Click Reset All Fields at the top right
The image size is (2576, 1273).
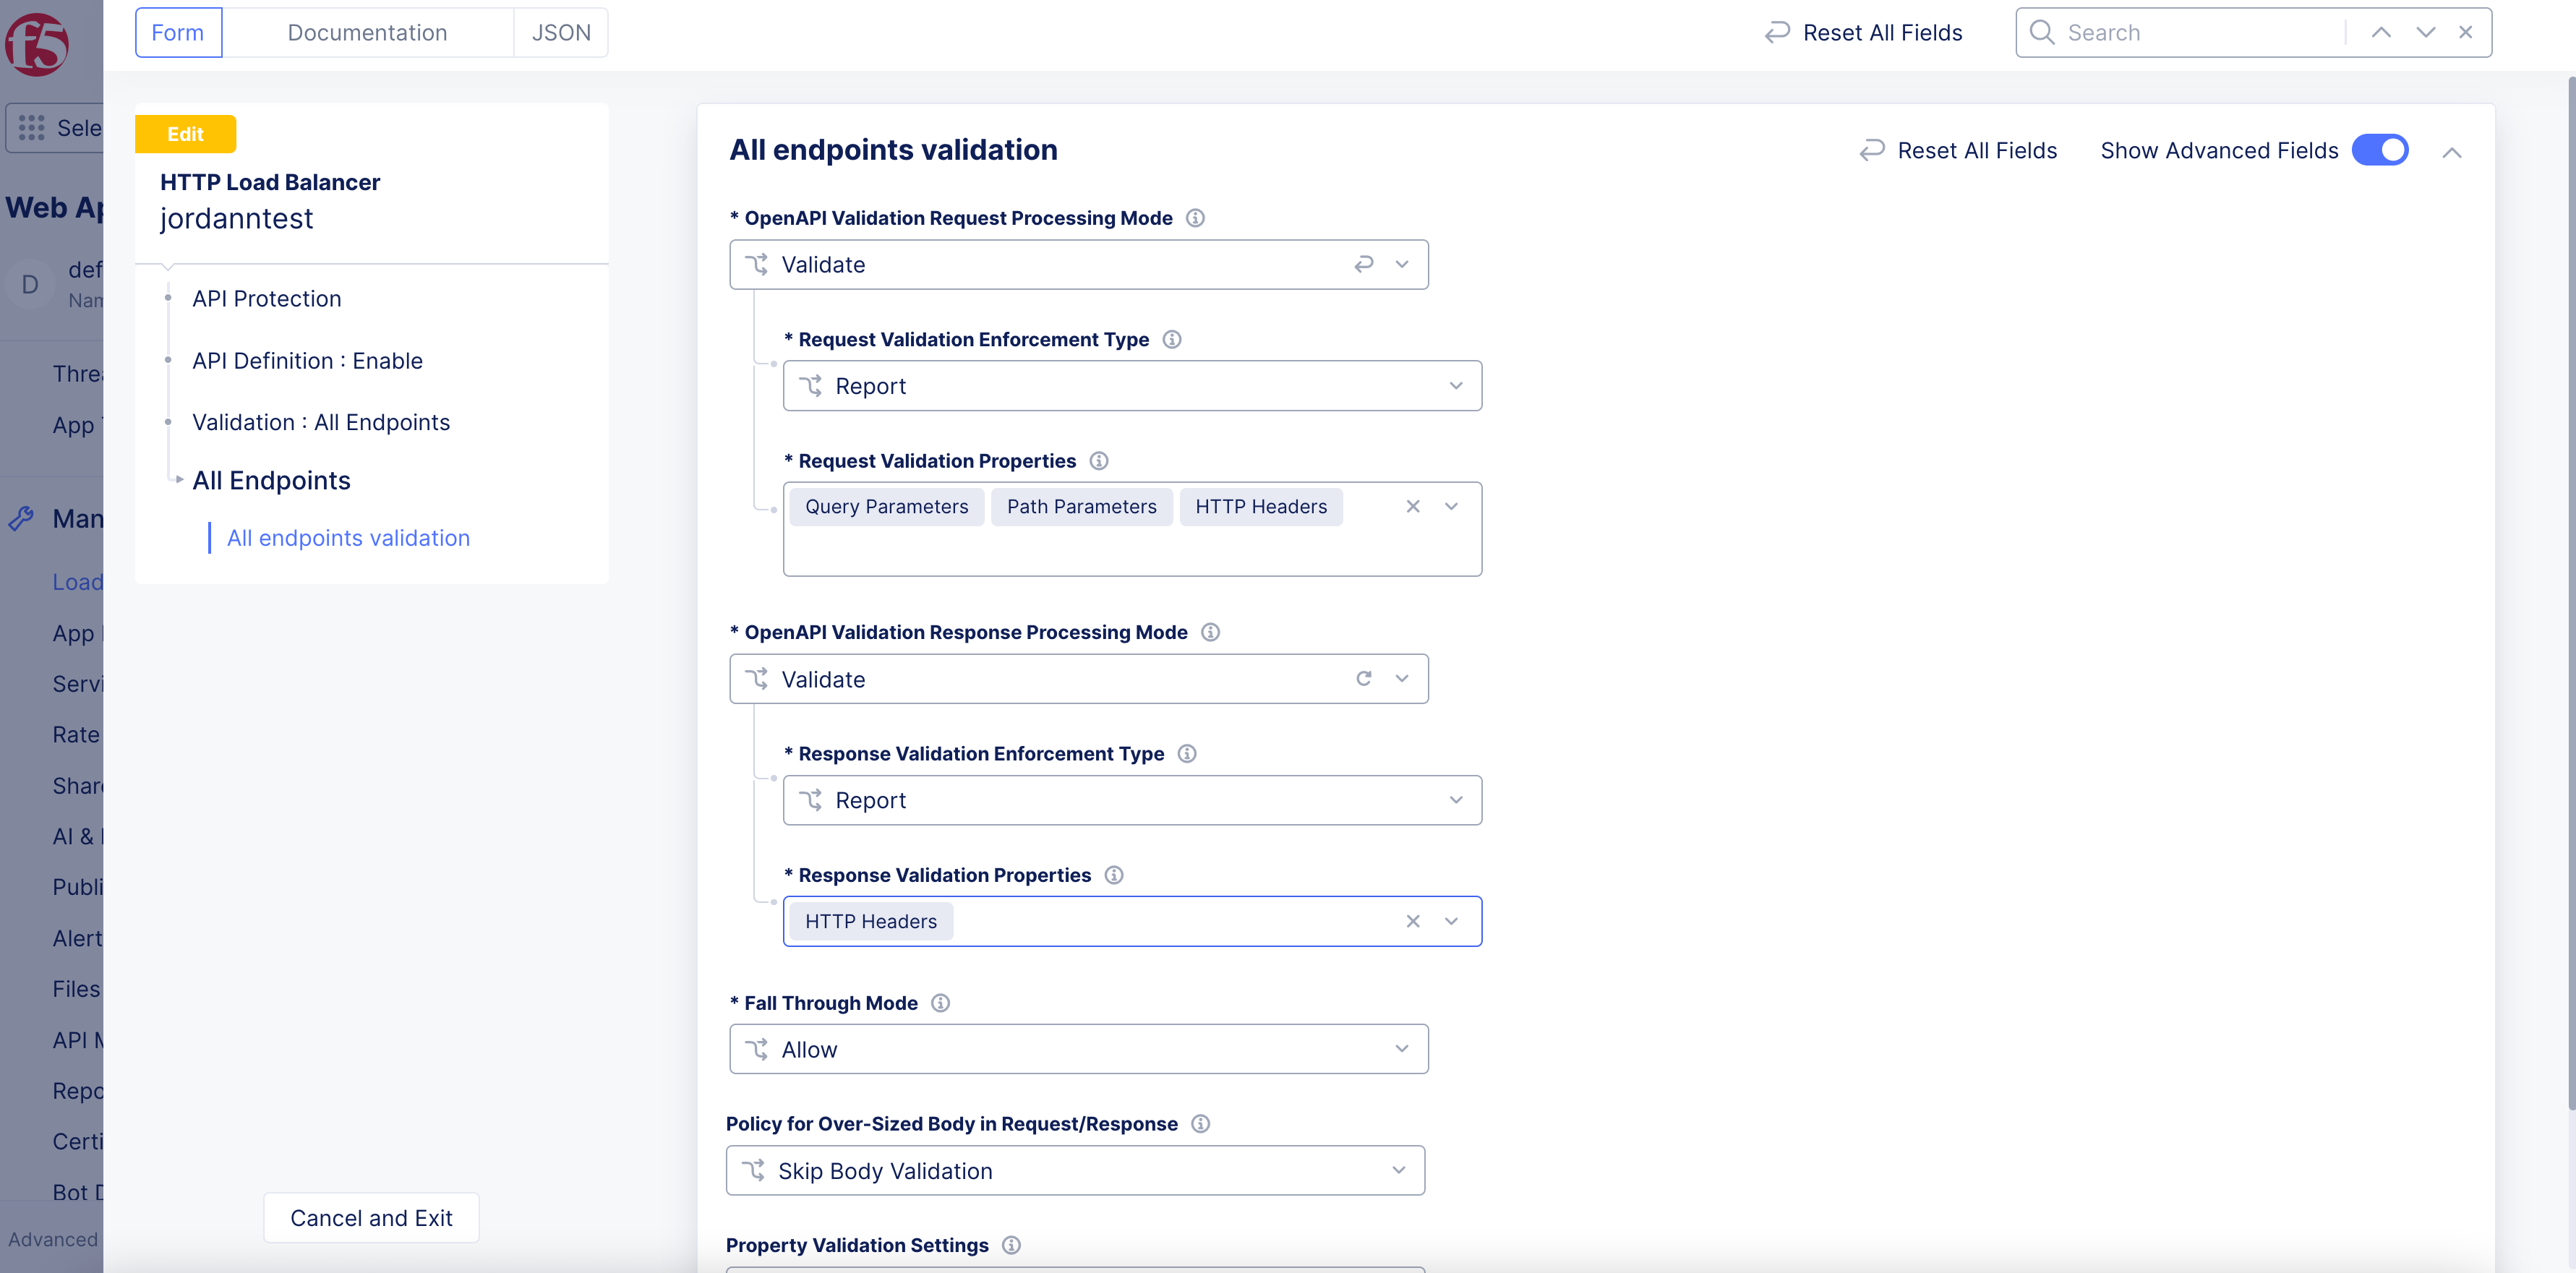click(x=1882, y=32)
